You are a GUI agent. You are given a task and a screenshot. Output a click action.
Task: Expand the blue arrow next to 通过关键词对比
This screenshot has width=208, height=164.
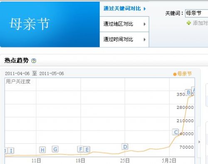coord(145,9)
